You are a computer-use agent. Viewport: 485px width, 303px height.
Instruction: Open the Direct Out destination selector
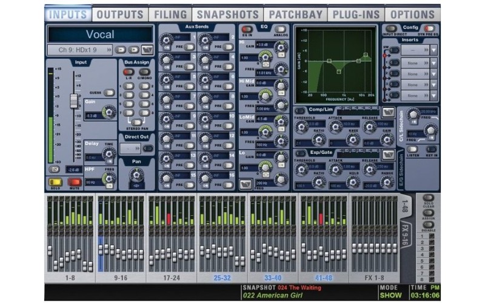point(130,148)
